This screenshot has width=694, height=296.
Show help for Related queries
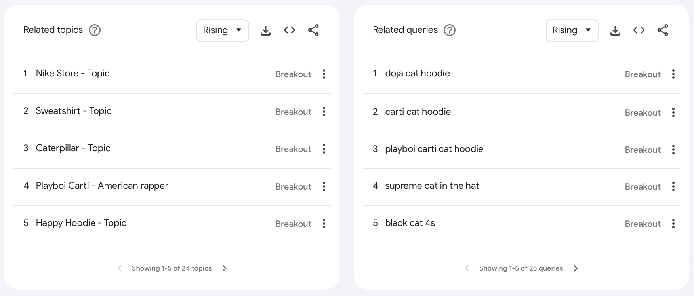click(450, 30)
